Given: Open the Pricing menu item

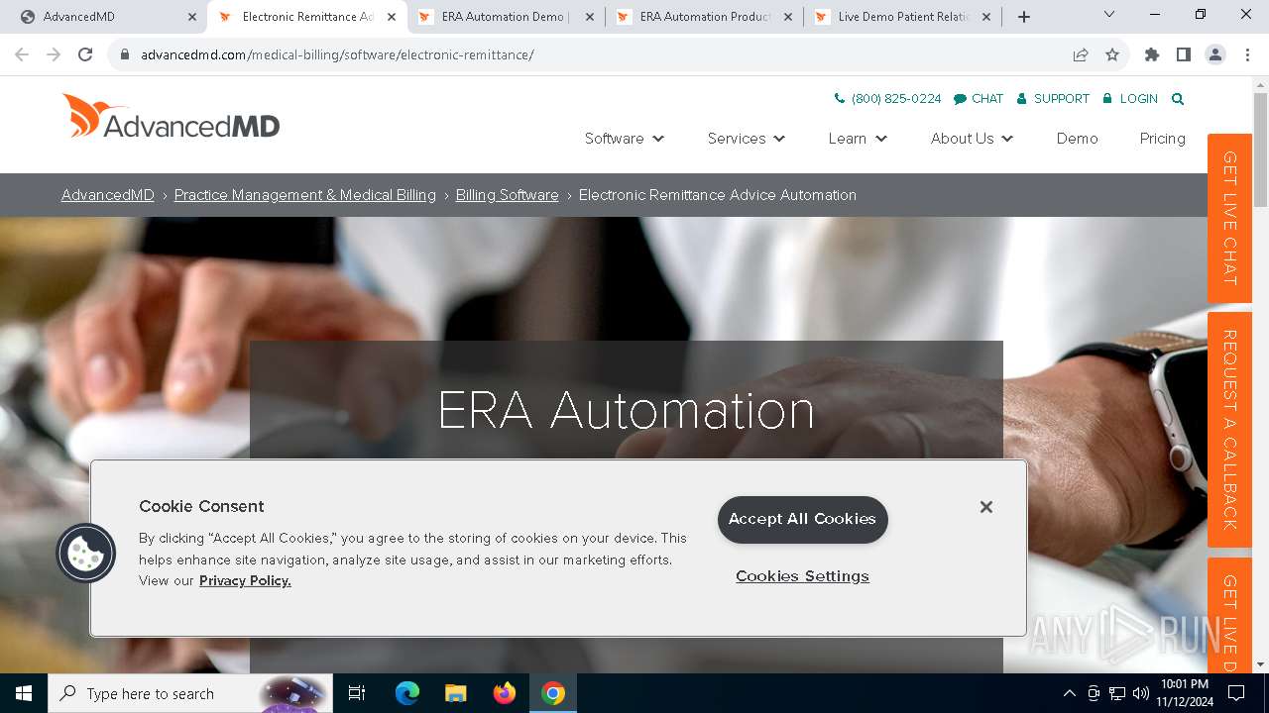Looking at the screenshot, I should coord(1162,139).
